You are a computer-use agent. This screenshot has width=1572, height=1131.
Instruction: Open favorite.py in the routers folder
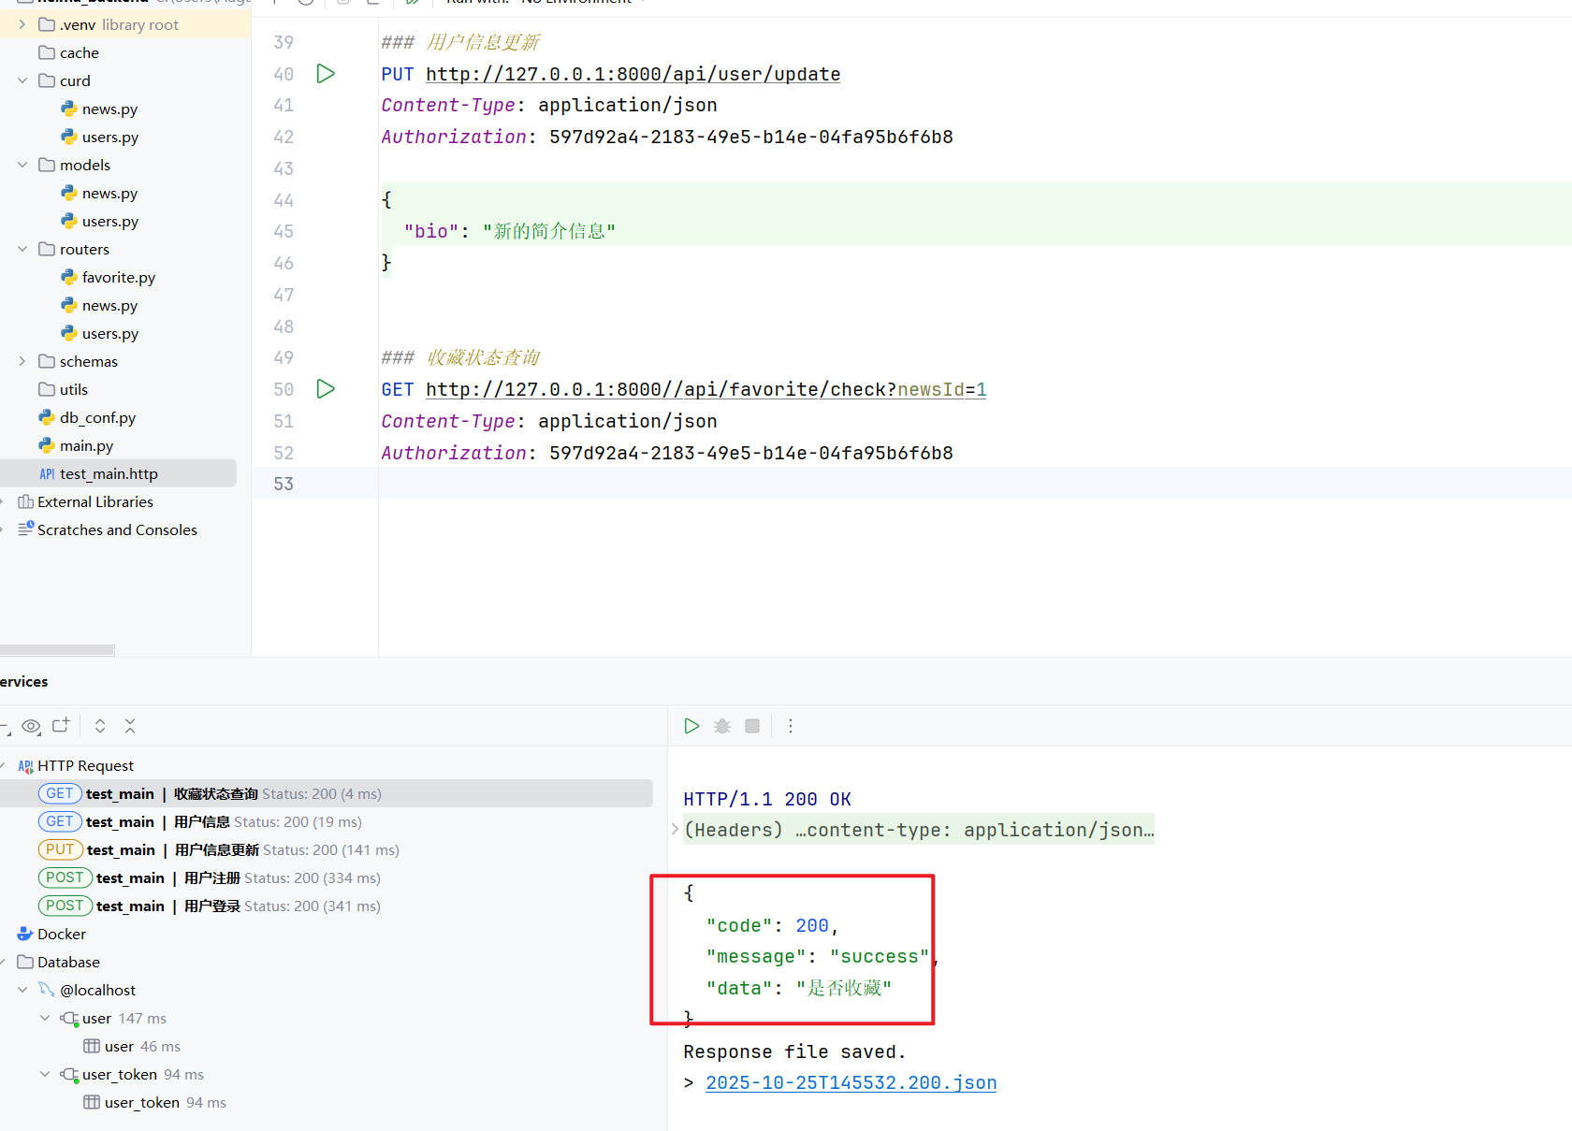(x=118, y=277)
